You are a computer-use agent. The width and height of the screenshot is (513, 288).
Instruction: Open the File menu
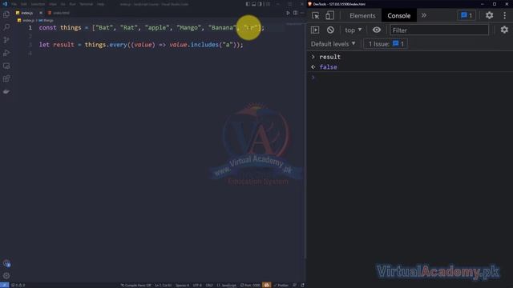pyautogui.click(x=14, y=4)
